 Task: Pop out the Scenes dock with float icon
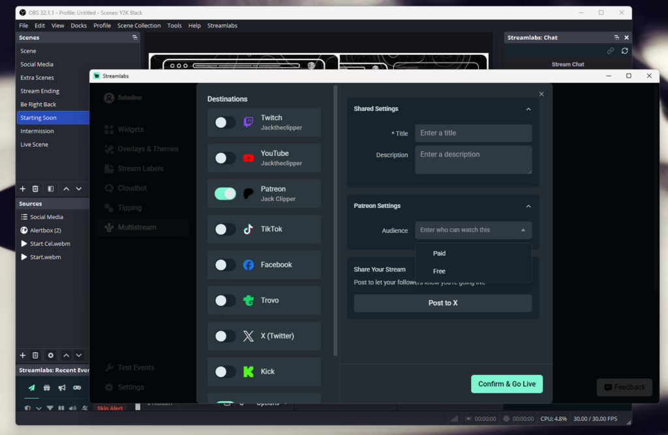point(134,37)
